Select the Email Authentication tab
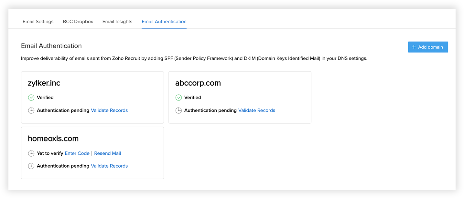Image resolution: width=464 pixels, height=198 pixels. click(164, 22)
